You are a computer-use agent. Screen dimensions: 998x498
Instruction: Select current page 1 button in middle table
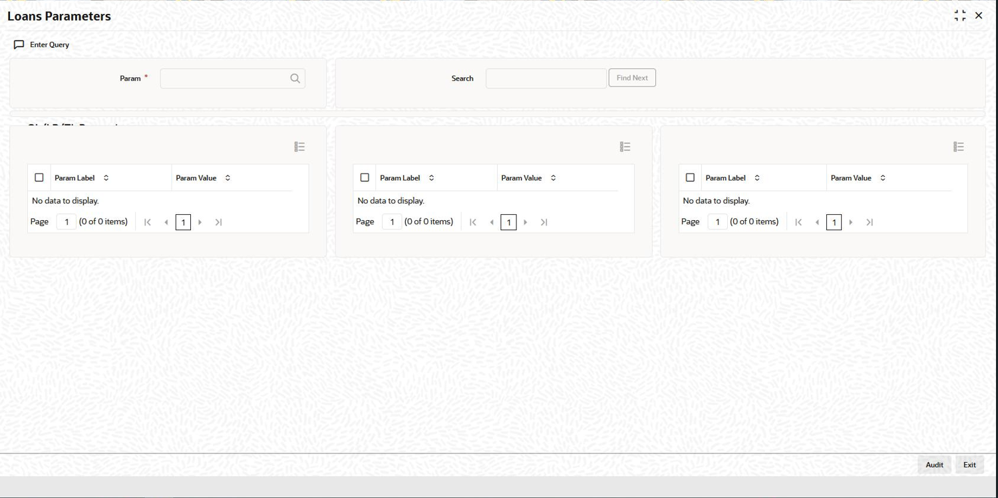pos(508,222)
